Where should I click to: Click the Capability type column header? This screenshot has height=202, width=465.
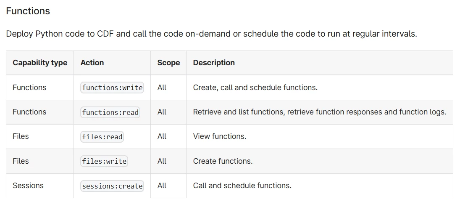tap(40, 63)
